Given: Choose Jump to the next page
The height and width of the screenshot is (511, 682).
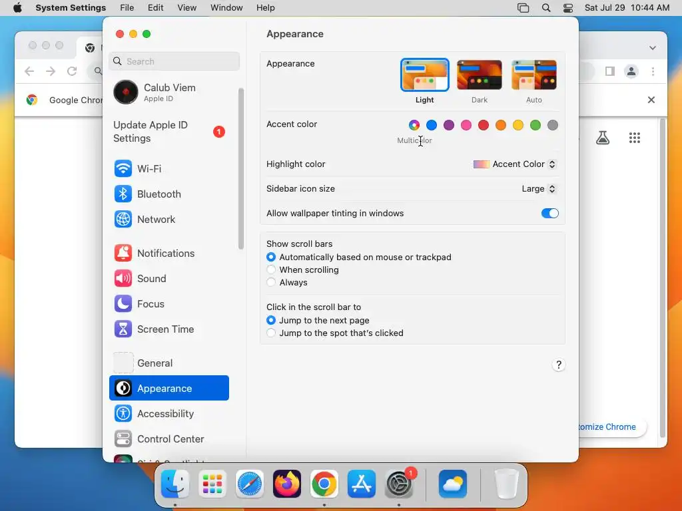Looking at the screenshot, I should pos(271,320).
